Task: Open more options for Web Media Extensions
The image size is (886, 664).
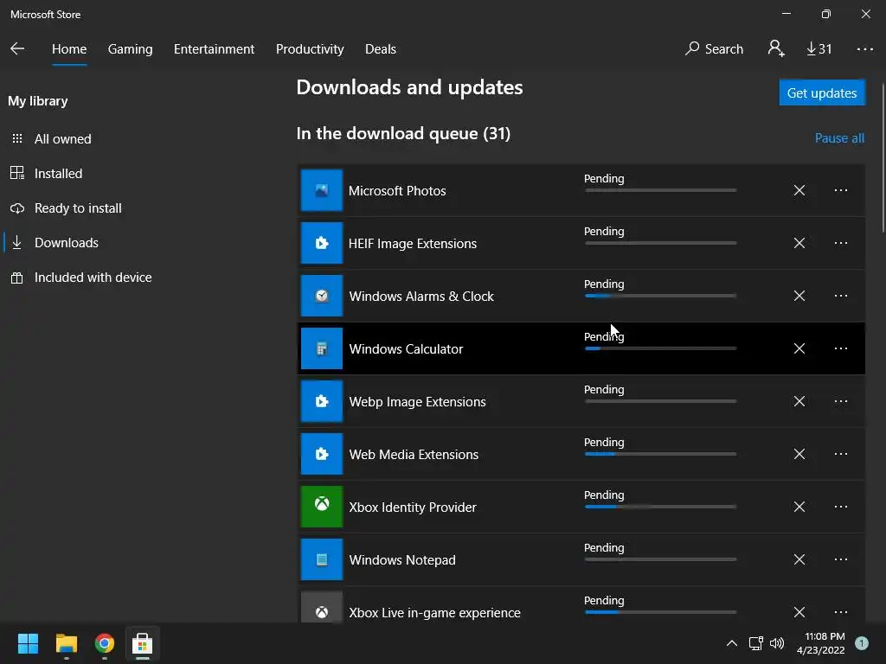Action: tap(841, 454)
